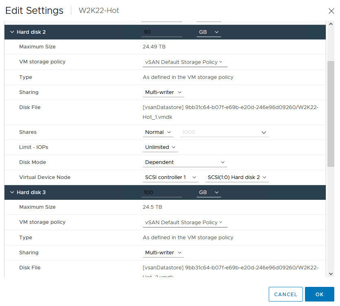Close the Edit Settings dialog with X
Image resolution: width=340 pixels, height=306 pixels.
331,11
